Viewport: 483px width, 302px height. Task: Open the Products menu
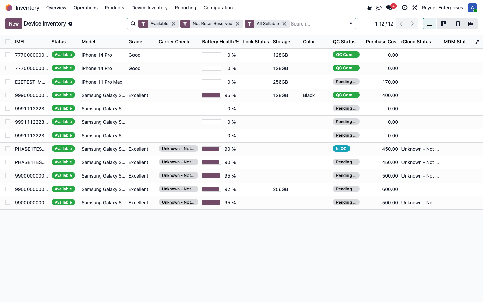(114, 8)
